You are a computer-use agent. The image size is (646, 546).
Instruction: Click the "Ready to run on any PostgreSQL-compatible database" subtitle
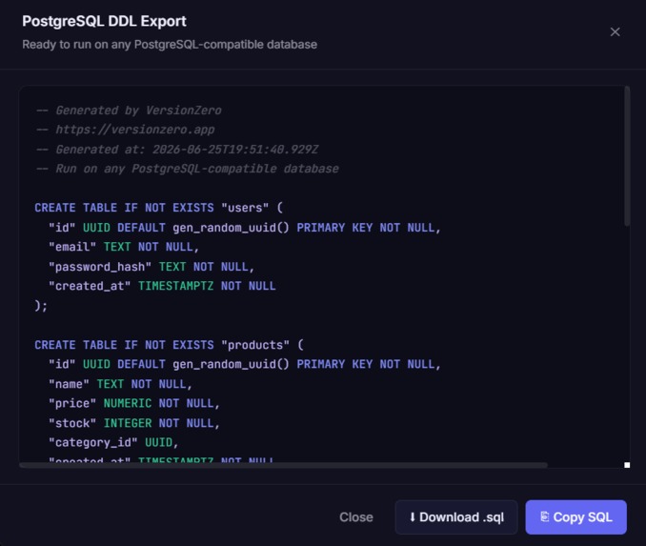[x=170, y=45]
